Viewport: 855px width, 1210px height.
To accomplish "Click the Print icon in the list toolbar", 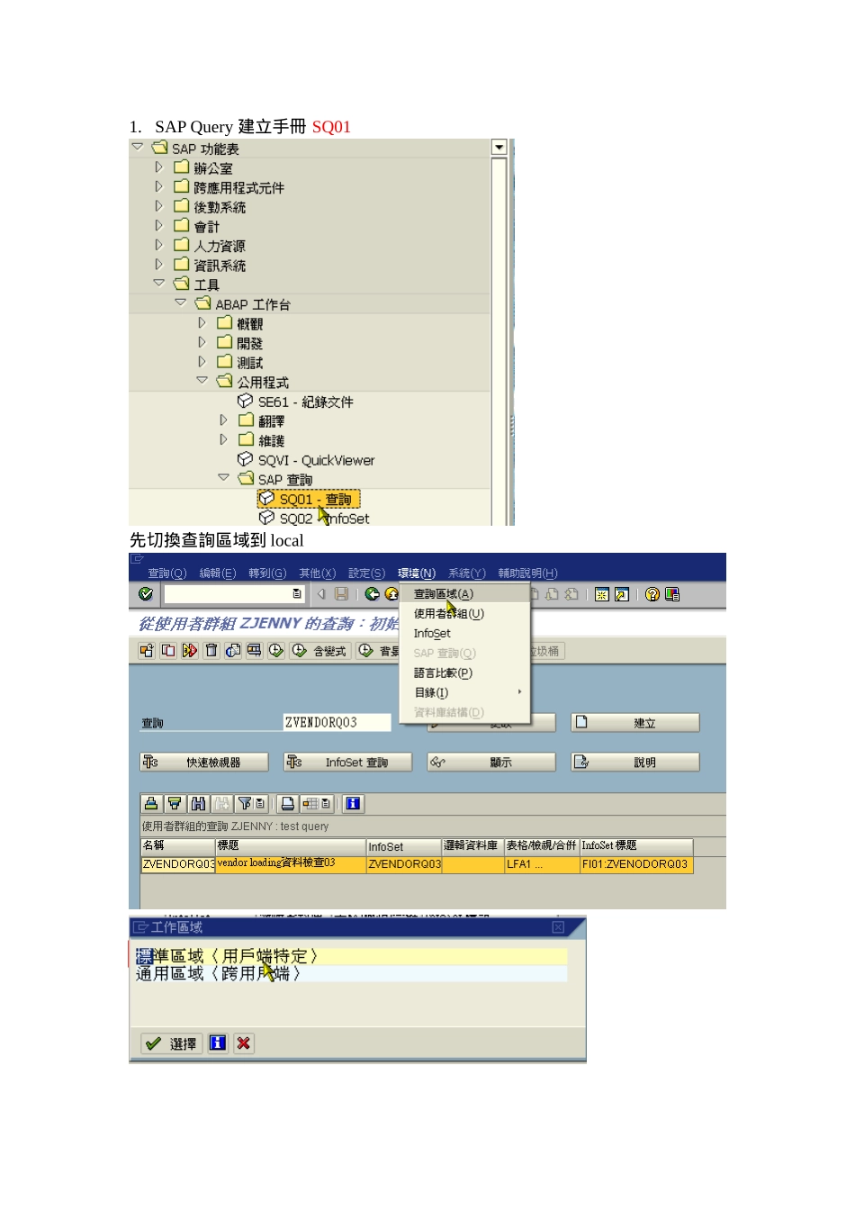I will (x=287, y=804).
